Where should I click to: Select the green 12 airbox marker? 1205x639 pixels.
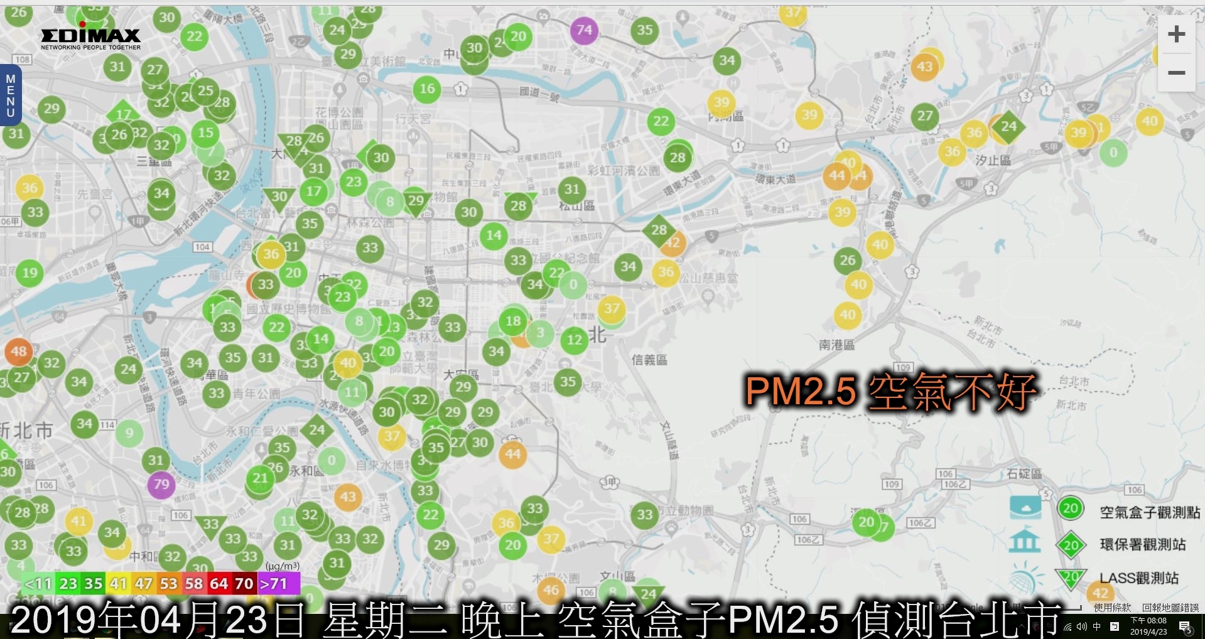point(574,340)
